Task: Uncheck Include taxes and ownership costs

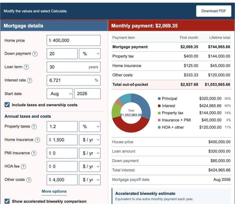Action: (7, 105)
